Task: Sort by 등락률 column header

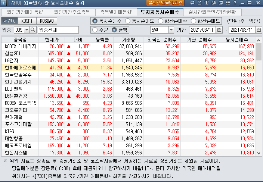Action: [102, 40]
